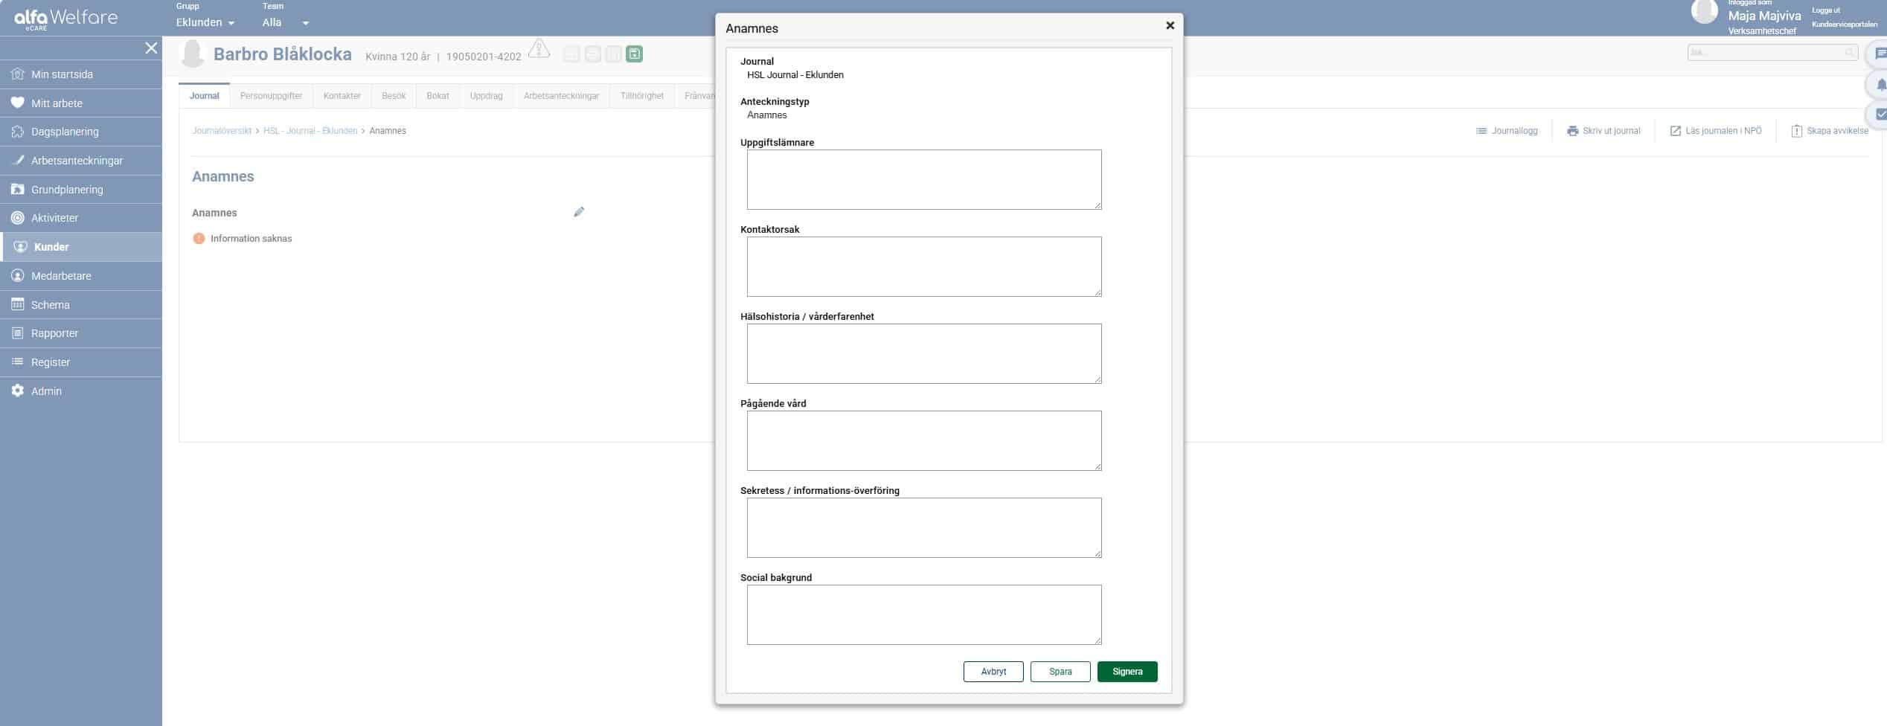Click the green save icon by patient header
The height and width of the screenshot is (726, 1887).
click(634, 54)
